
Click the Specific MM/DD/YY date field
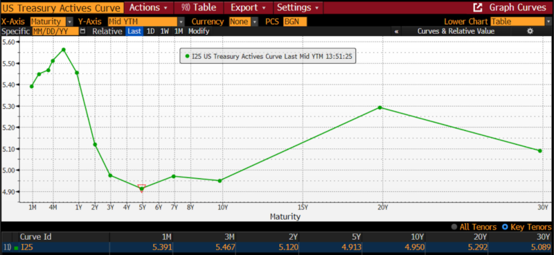[x=55, y=31]
